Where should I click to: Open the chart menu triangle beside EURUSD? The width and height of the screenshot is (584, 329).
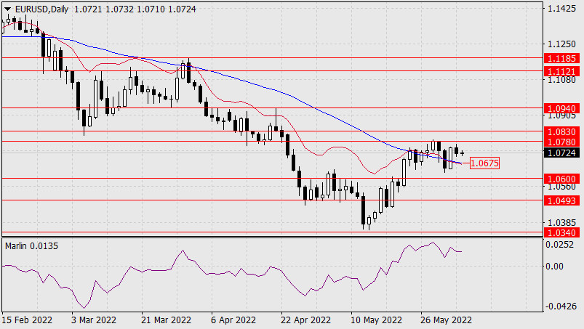click(x=7, y=9)
